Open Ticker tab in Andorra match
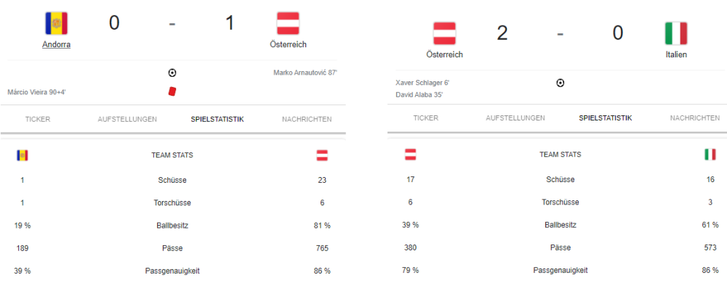 point(38,119)
